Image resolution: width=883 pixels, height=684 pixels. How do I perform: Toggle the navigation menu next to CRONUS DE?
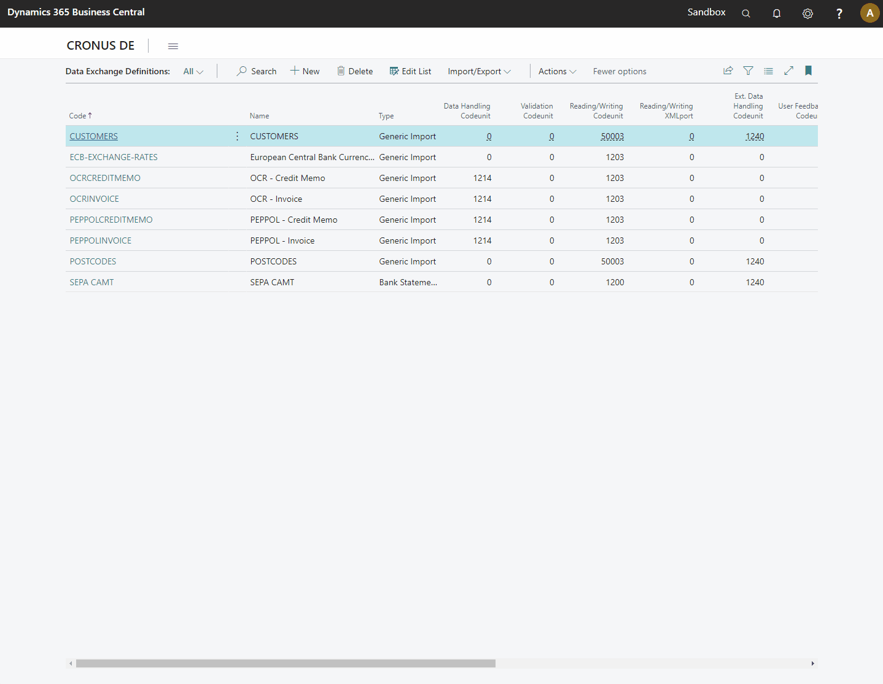point(173,45)
